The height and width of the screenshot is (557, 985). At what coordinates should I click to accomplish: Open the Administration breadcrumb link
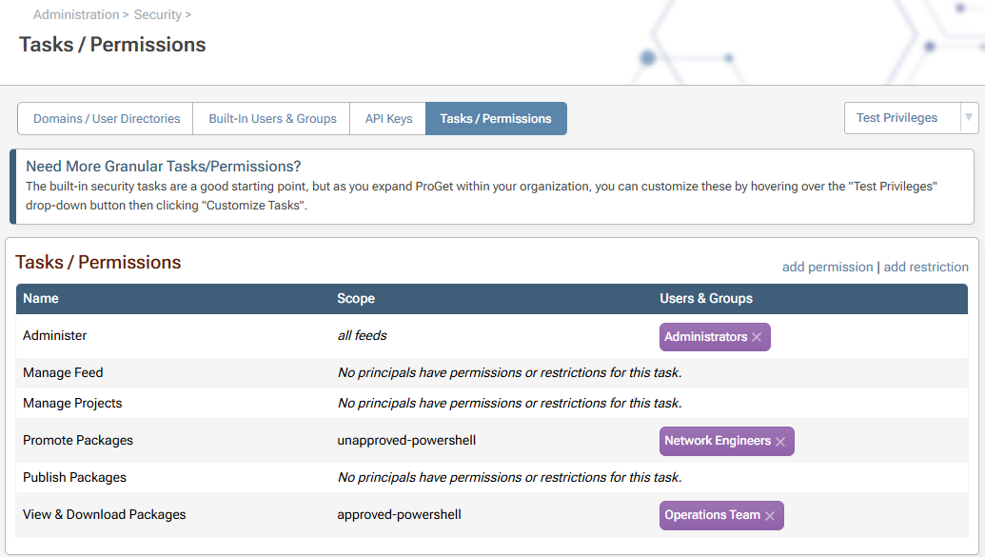(76, 14)
